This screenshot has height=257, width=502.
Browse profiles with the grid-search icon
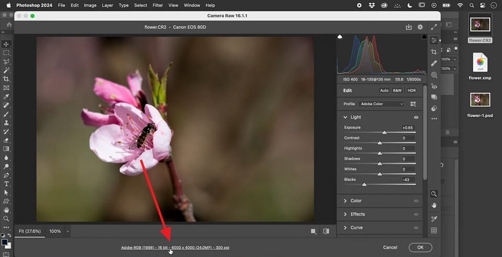[413, 104]
